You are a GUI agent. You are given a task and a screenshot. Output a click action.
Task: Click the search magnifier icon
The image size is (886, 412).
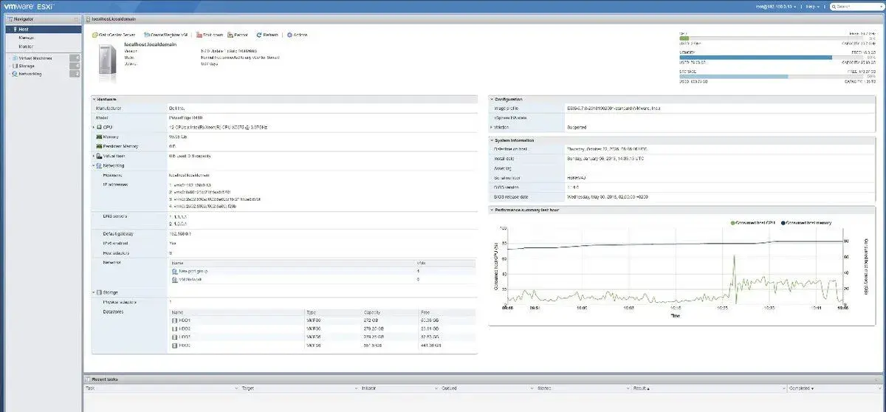[834, 6]
